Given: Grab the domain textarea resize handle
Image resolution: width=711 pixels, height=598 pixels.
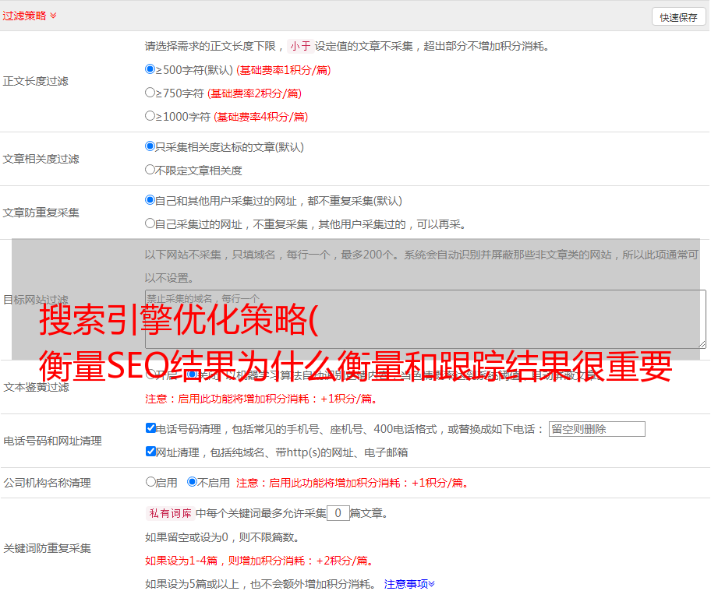Looking at the screenshot, I should pyautogui.click(x=702, y=343).
